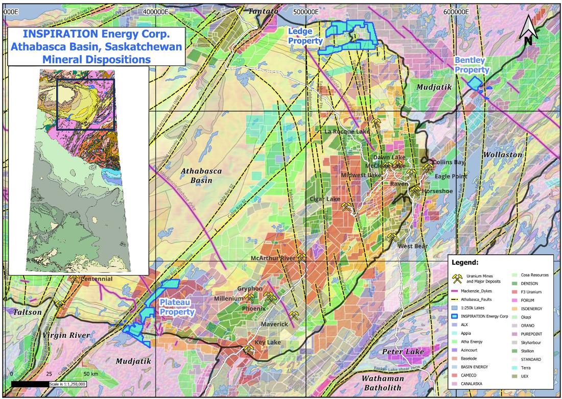Select the 'Athabasca Basin' region label
The width and height of the screenshot is (562, 399).
[x=201, y=176]
